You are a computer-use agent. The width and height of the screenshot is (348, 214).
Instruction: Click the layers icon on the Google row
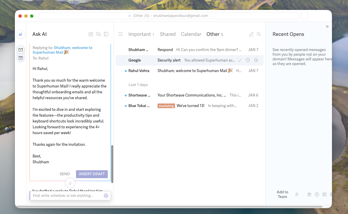click(256, 60)
